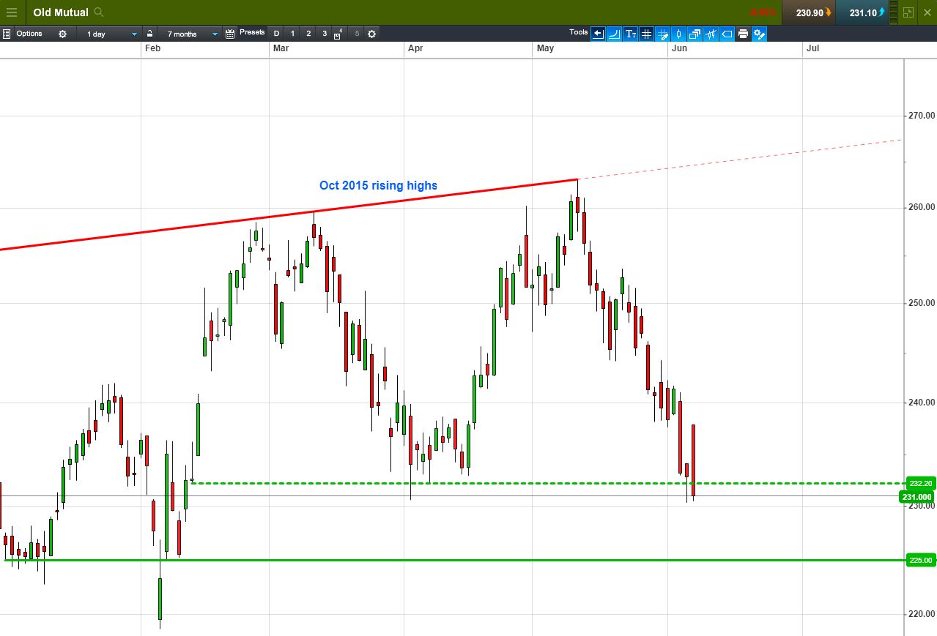Click the search magnifier next to Old Mutual
937x636 pixels.
(x=99, y=12)
